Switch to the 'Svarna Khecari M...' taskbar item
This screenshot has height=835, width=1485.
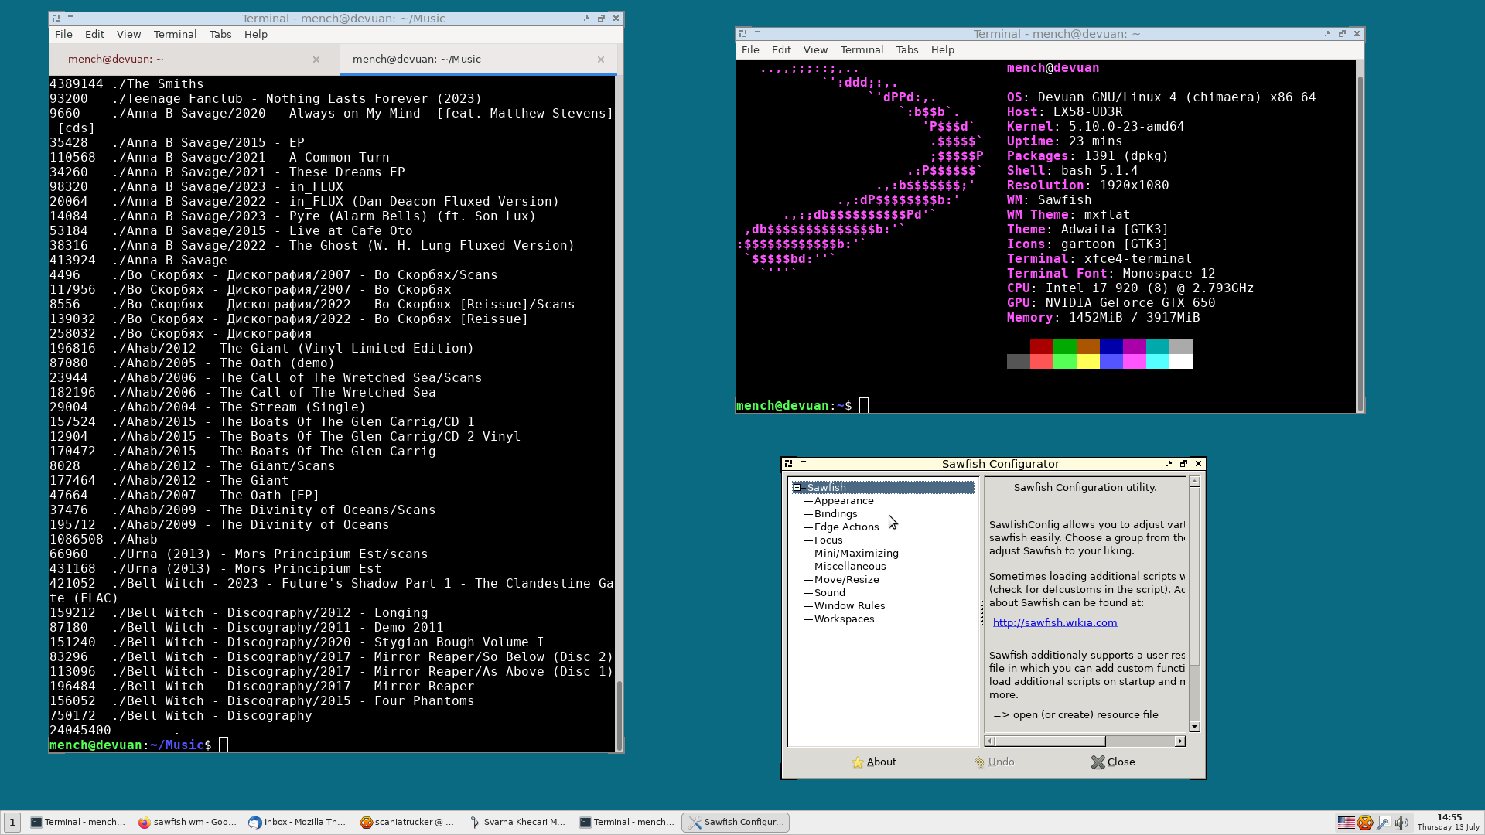[x=517, y=822]
